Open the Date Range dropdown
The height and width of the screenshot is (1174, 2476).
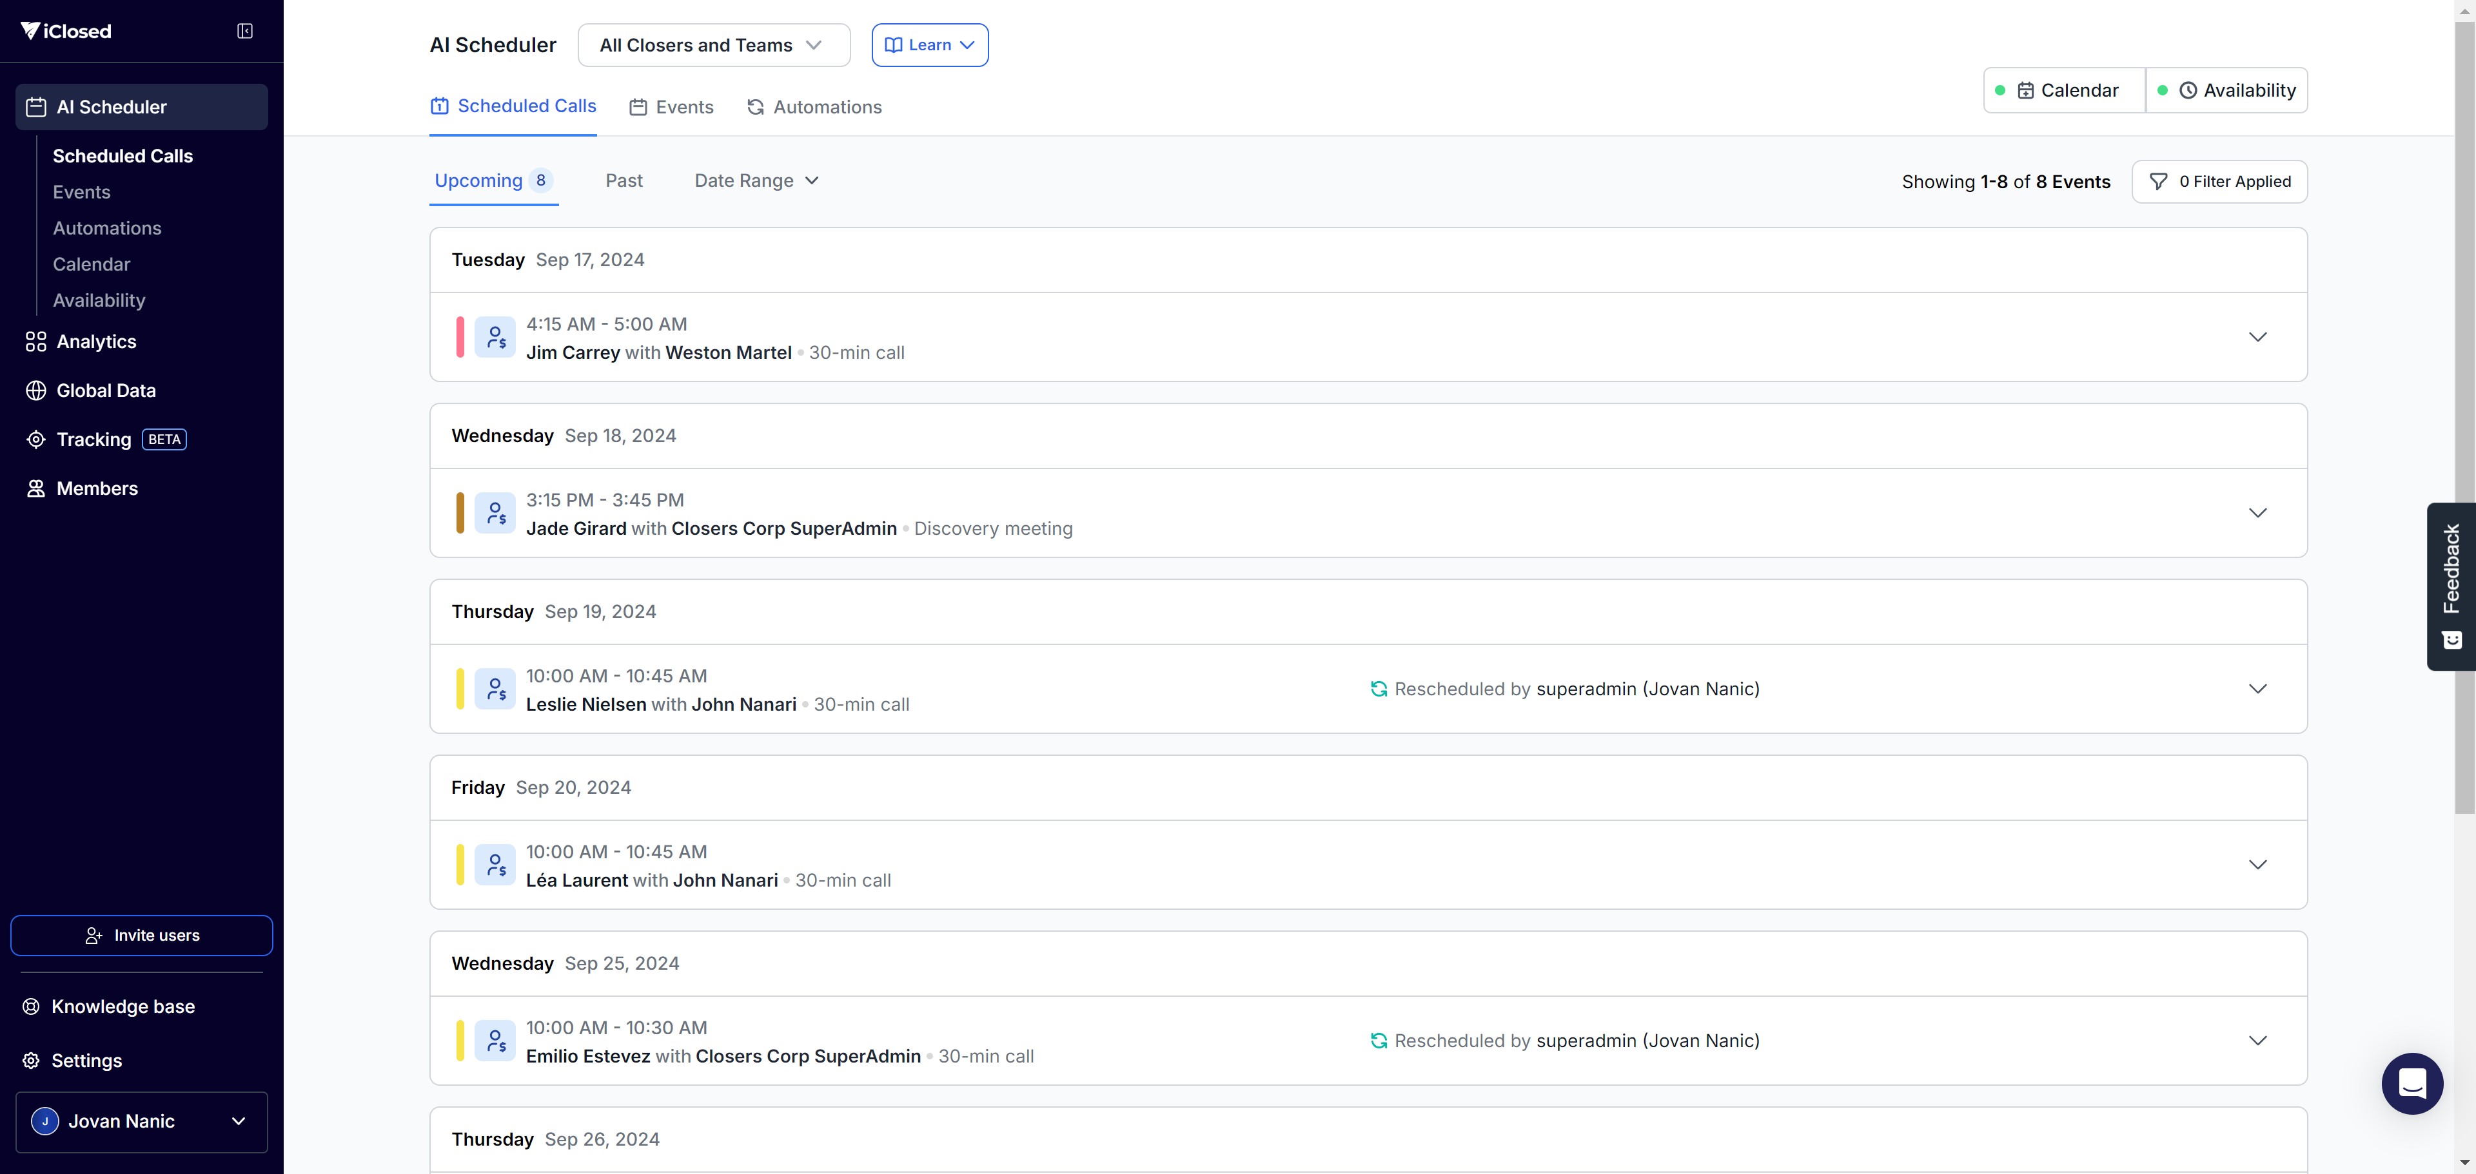(x=756, y=180)
